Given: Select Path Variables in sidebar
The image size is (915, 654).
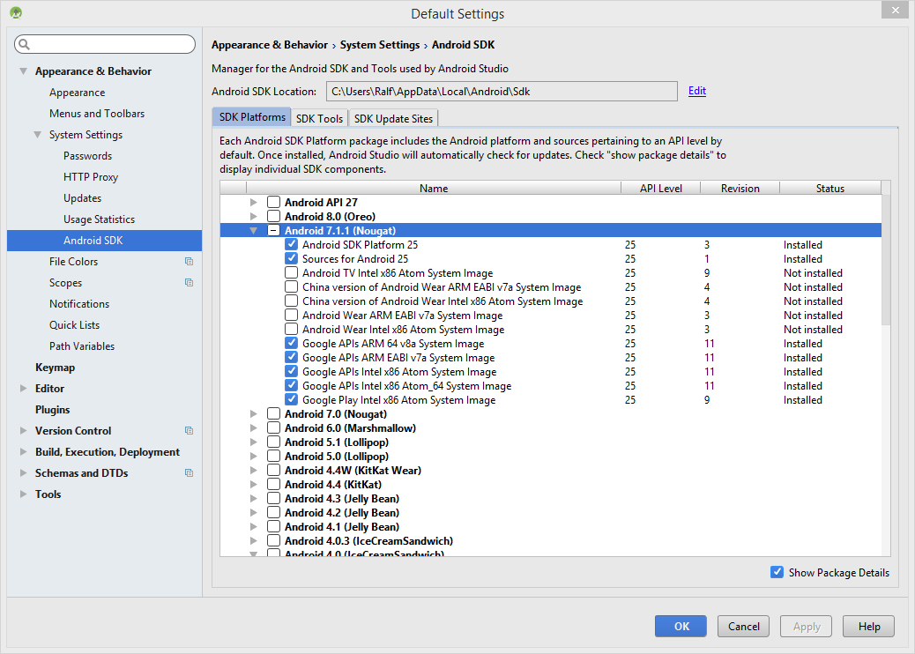Looking at the screenshot, I should [x=82, y=346].
